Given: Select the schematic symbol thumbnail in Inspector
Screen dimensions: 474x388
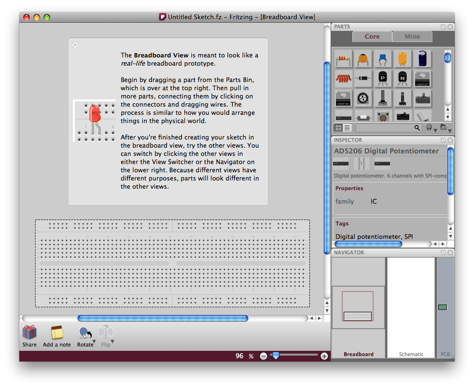Looking at the screenshot, I should (x=361, y=164).
